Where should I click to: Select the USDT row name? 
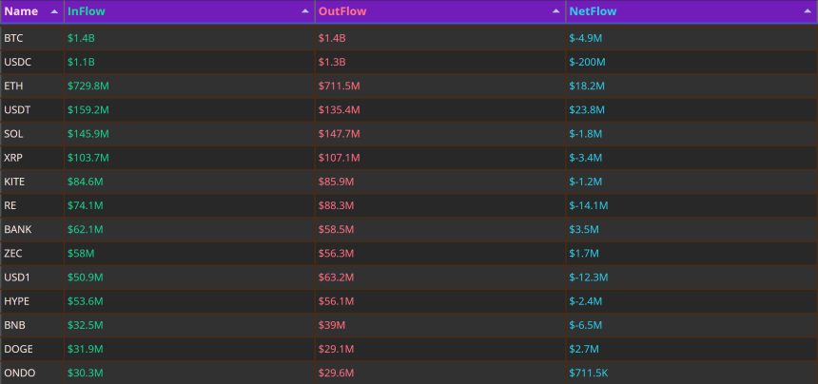pyautogui.click(x=17, y=110)
